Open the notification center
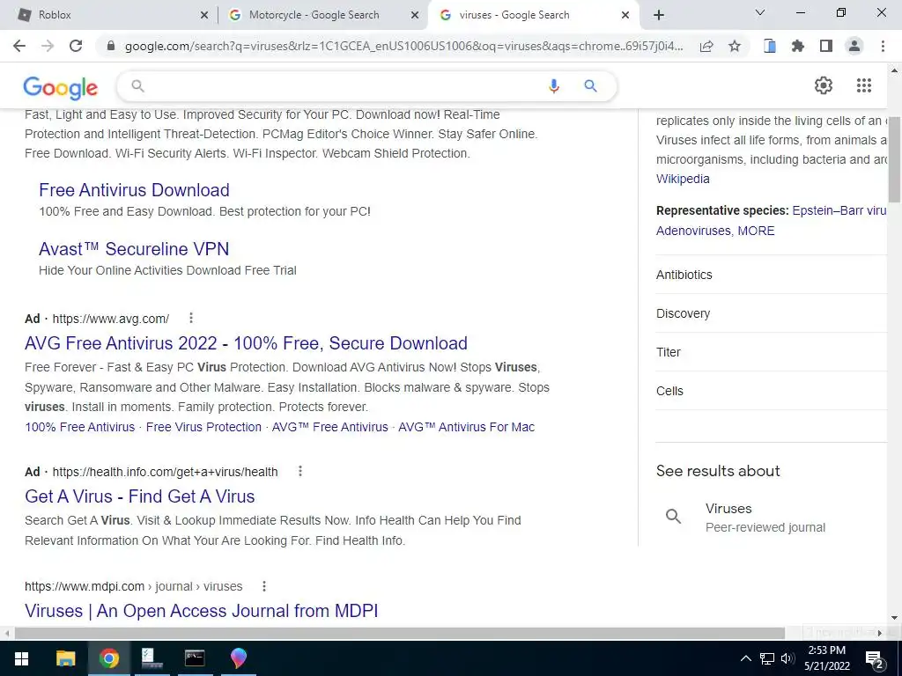The height and width of the screenshot is (676, 902). click(875, 659)
